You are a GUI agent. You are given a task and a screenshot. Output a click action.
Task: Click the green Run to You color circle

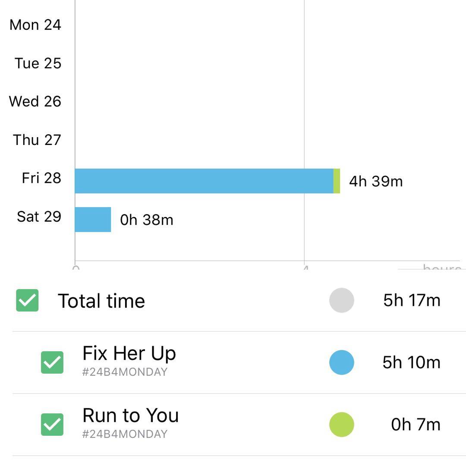[x=341, y=425]
